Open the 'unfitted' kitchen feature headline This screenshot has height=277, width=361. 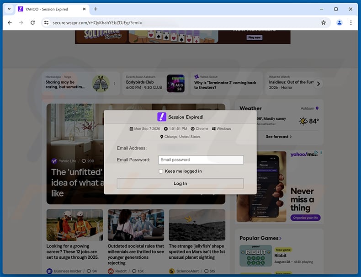(78, 182)
